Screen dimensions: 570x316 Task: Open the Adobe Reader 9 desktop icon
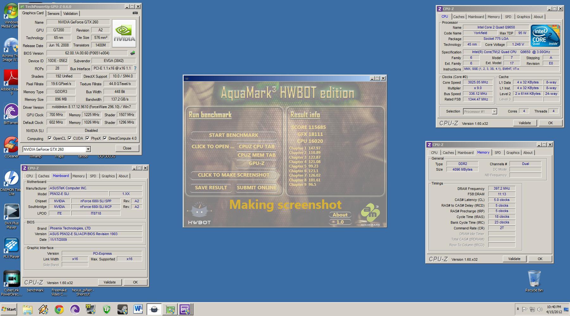pos(11,82)
